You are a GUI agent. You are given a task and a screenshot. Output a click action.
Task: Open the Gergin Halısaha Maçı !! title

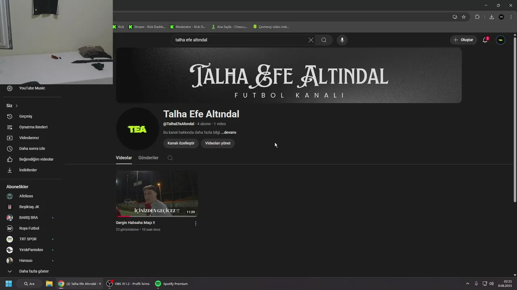click(x=135, y=223)
